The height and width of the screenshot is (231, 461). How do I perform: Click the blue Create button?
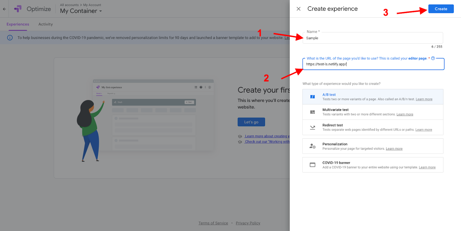(x=441, y=9)
